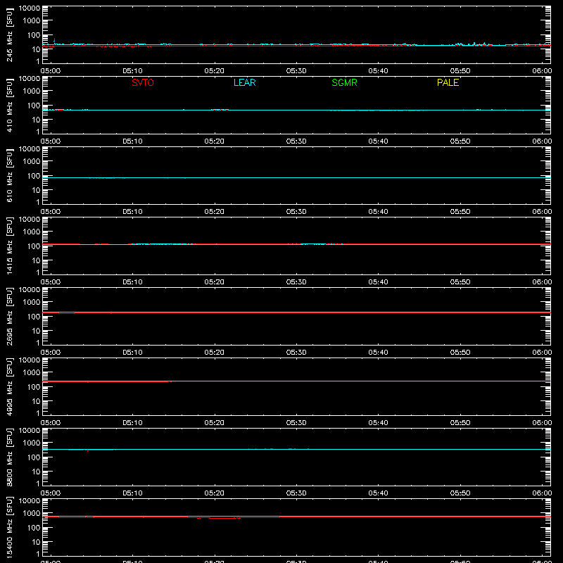Click the 10000 y-tick on the 15400 MHz panel
Image resolution: width=563 pixels, height=563 pixels.
pyautogui.click(x=30, y=501)
